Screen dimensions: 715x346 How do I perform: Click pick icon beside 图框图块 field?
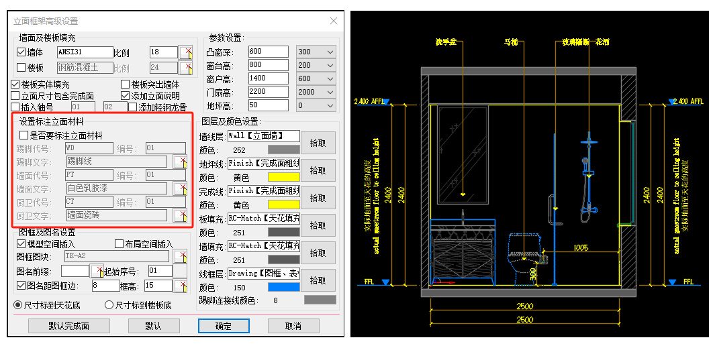[x=181, y=256]
